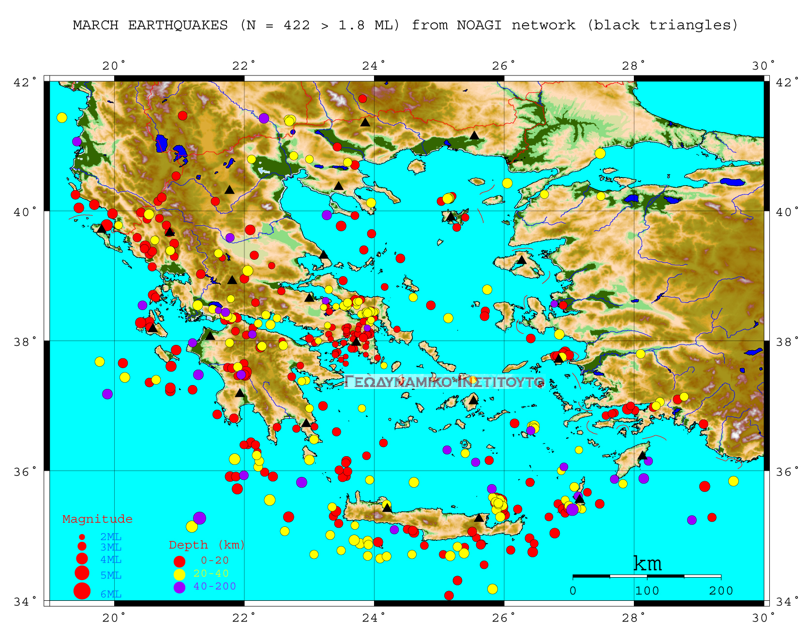The height and width of the screenshot is (640, 810).
Task: Click the 36° latitude label on left axis
Action: coord(24,472)
